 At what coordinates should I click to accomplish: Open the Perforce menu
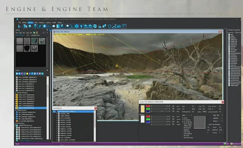(x=42, y=22)
